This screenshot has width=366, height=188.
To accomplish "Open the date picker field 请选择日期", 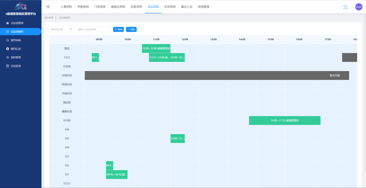I will pos(61,29).
